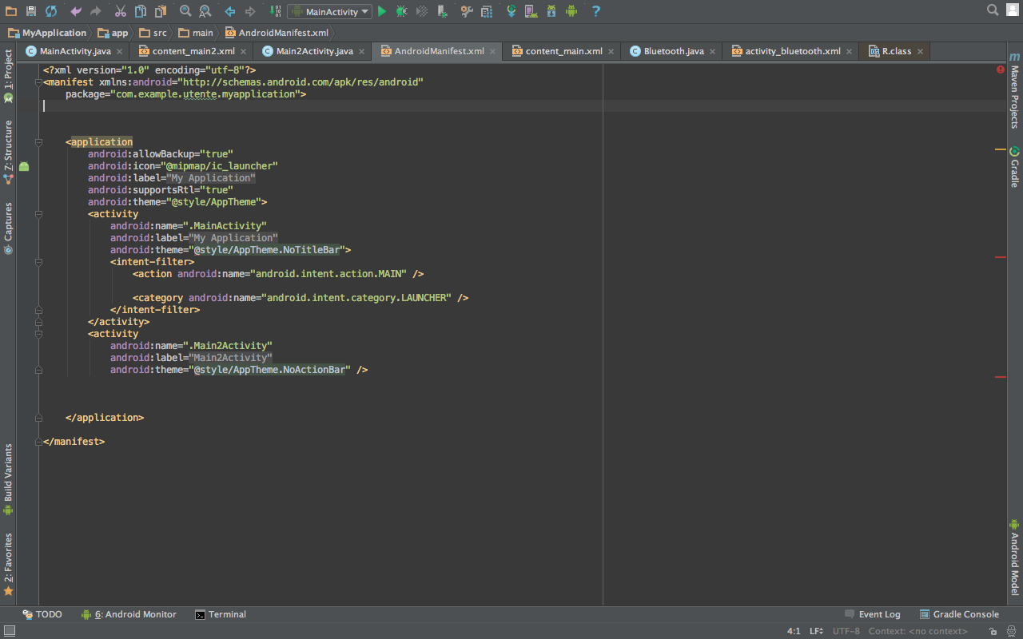The height and width of the screenshot is (639, 1023).
Task: Cut selection with the scissors icon
Action: tap(121, 11)
